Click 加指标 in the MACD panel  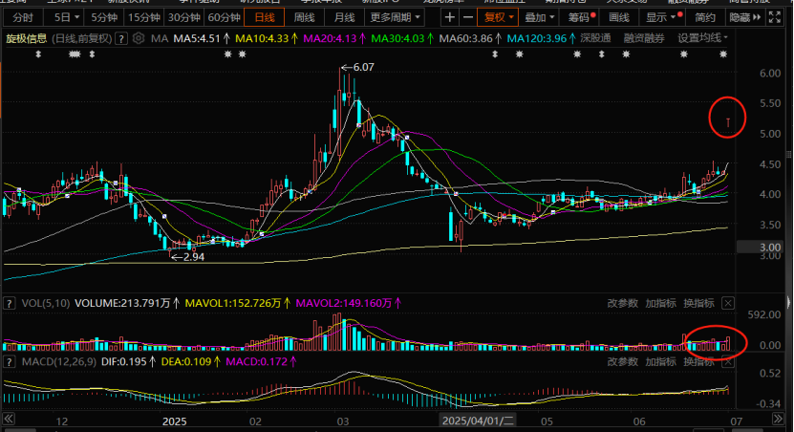(x=660, y=362)
